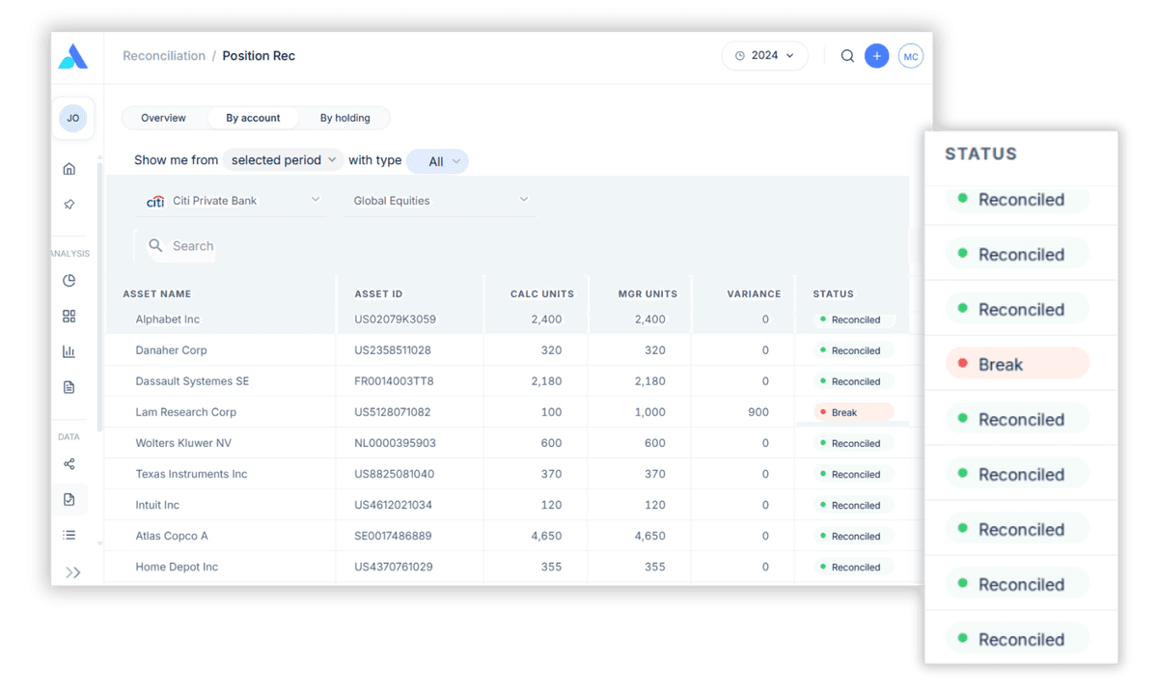This screenshot has height=695, width=1158.
Task: Click the Reconciliation breadcrumb
Action: [164, 56]
